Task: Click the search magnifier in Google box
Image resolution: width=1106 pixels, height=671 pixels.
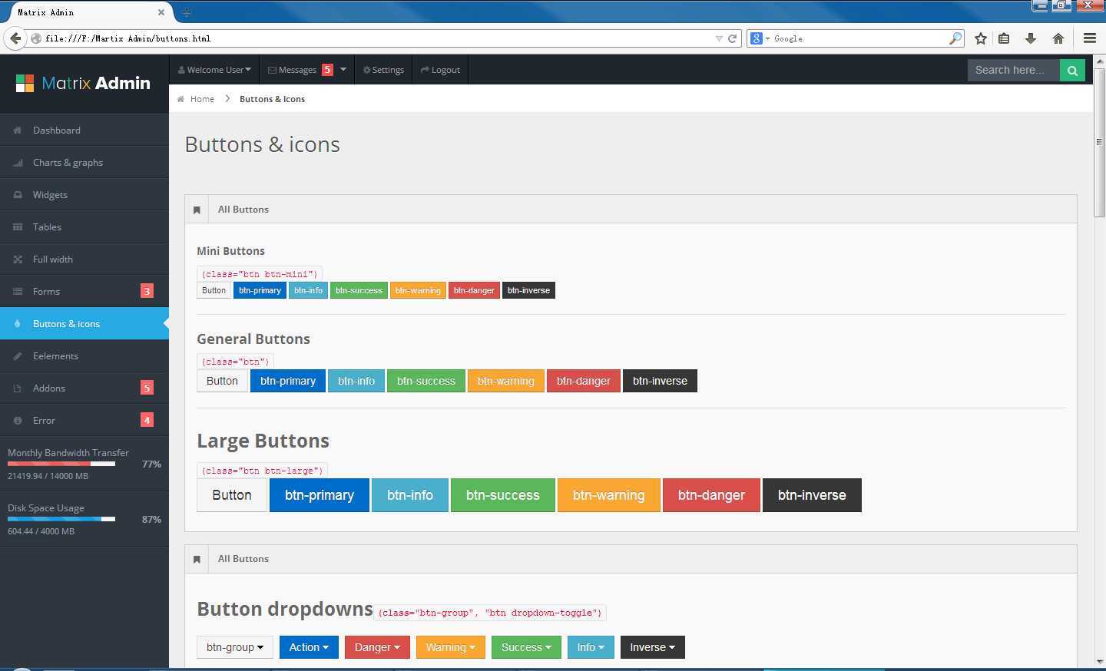Action: click(x=955, y=38)
